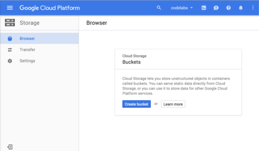Collapse the sidebar with bottom-left icon

click(x=10, y=147)
